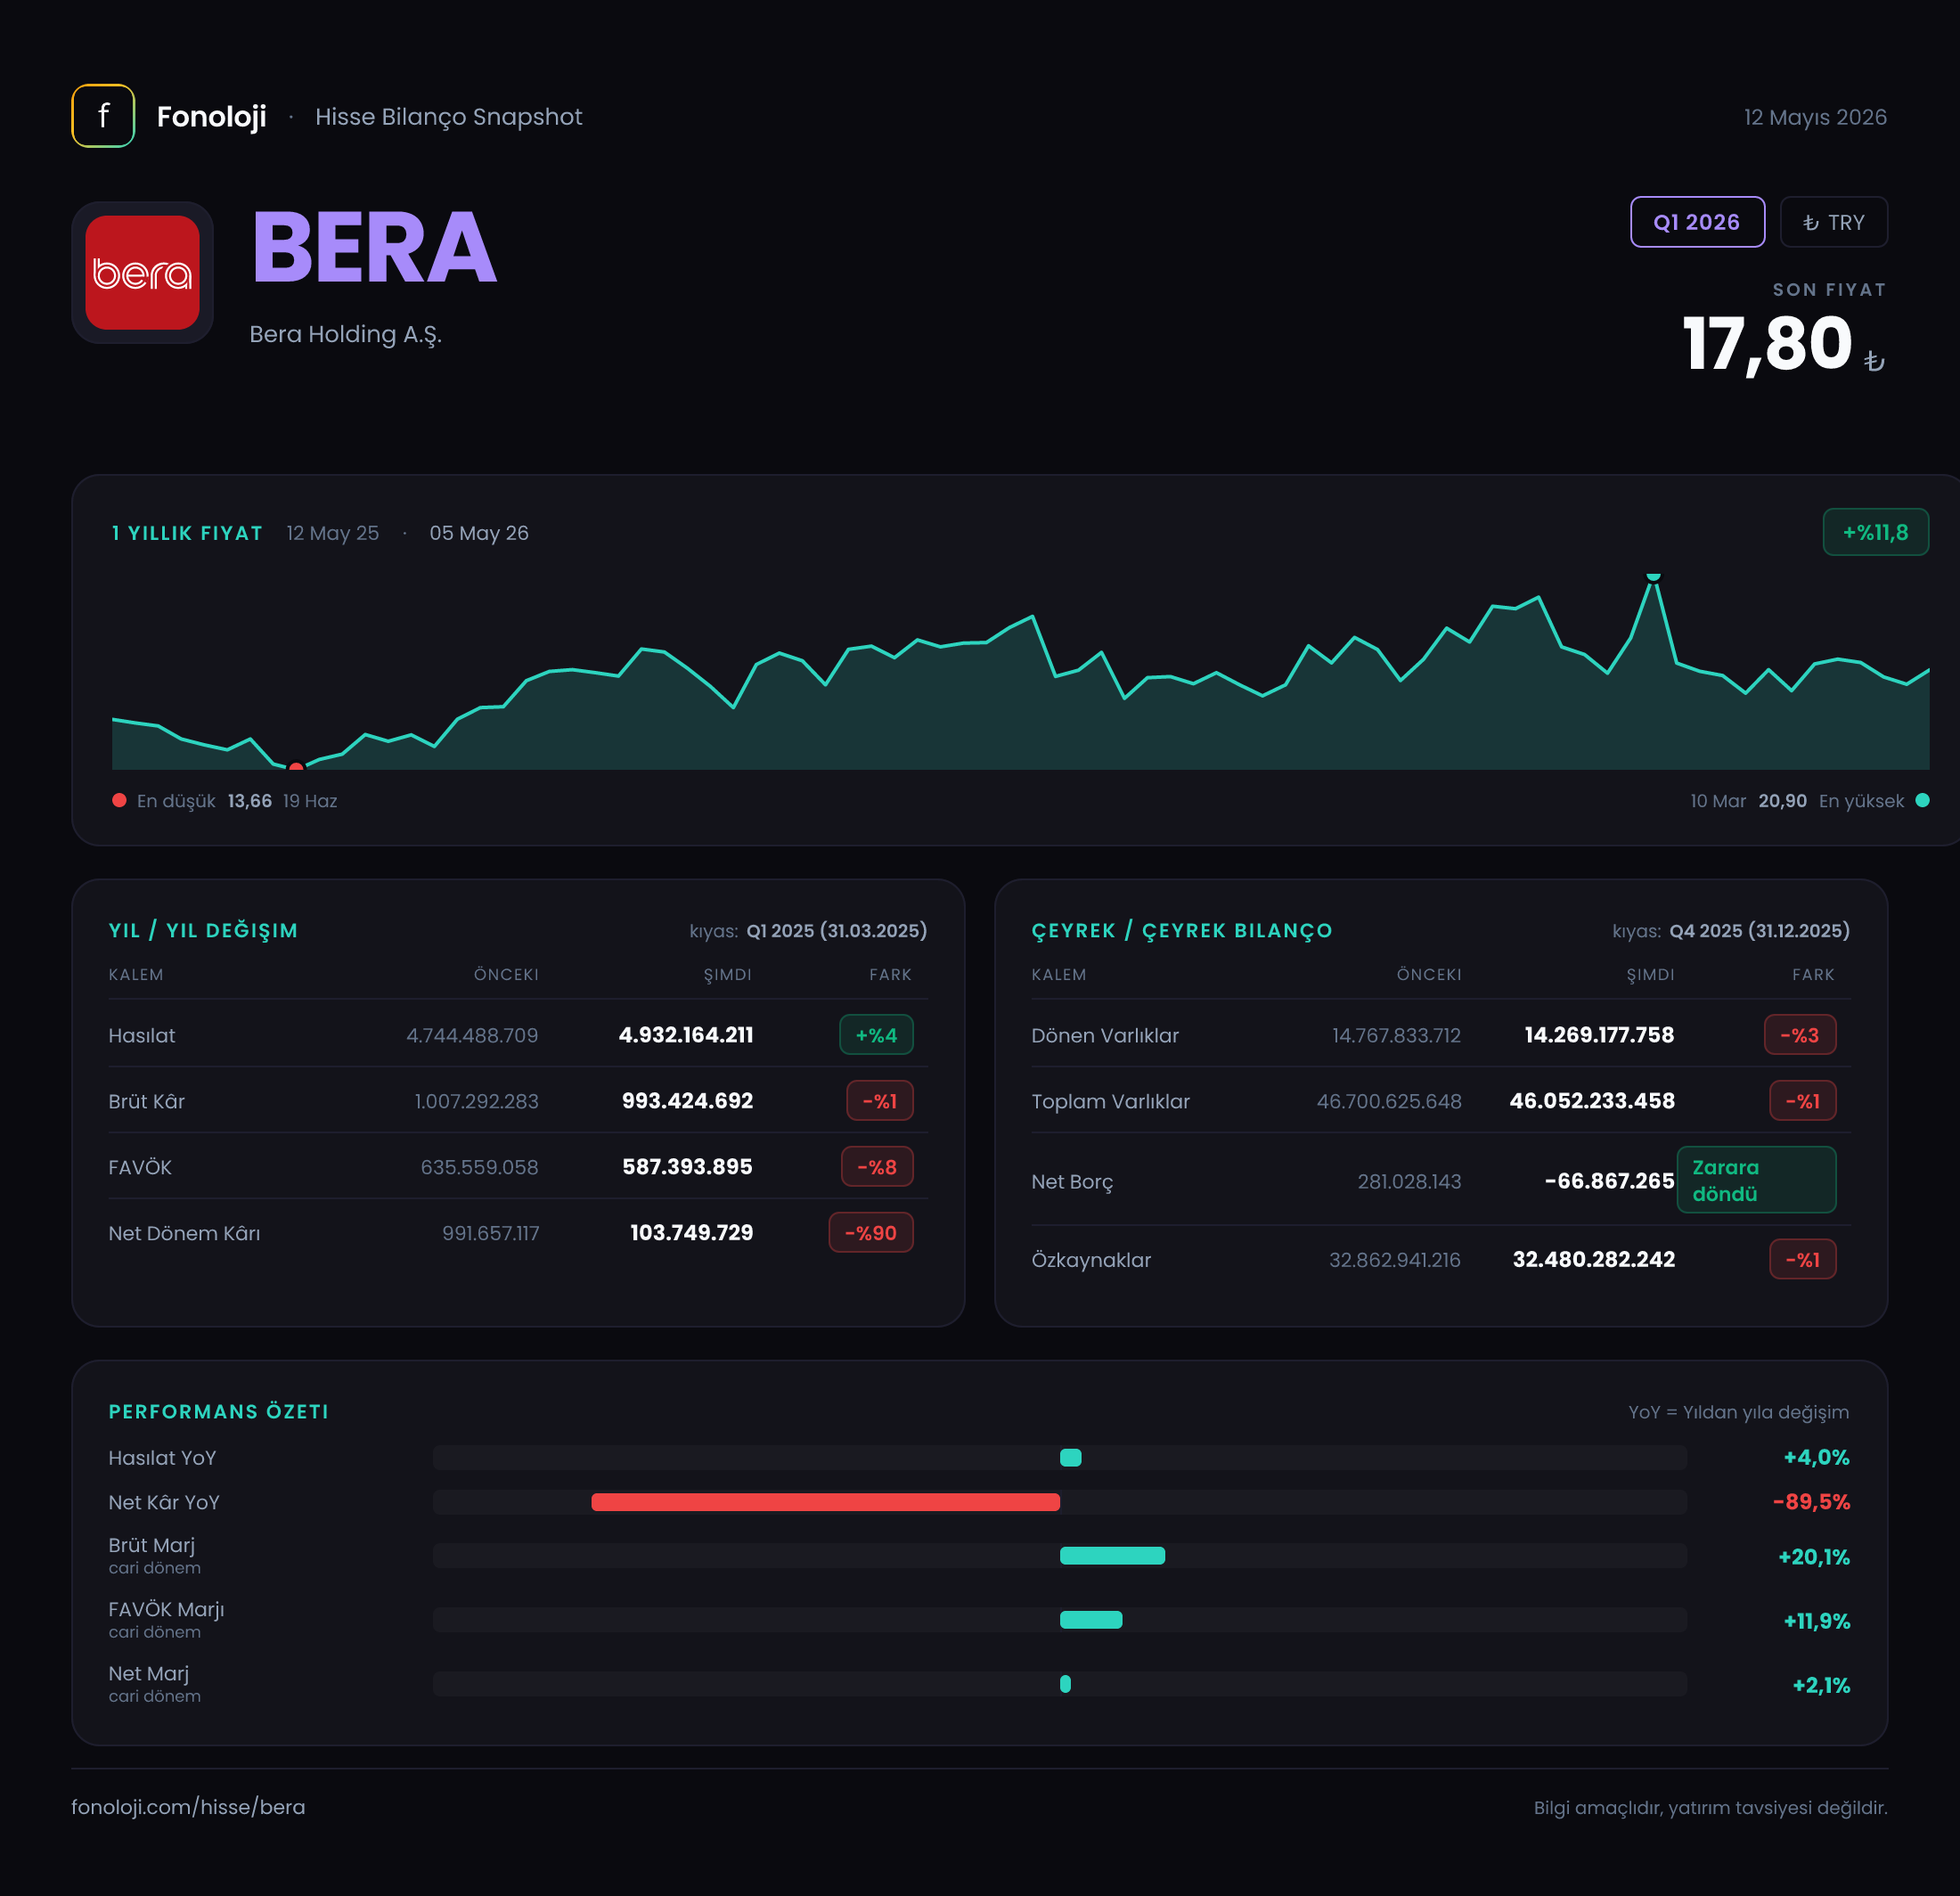Screen dimensions: 1960x1896
Task: Click the Dönen Varlıklar value 14.269.177.758
Action: (x=1599, y=1035)
